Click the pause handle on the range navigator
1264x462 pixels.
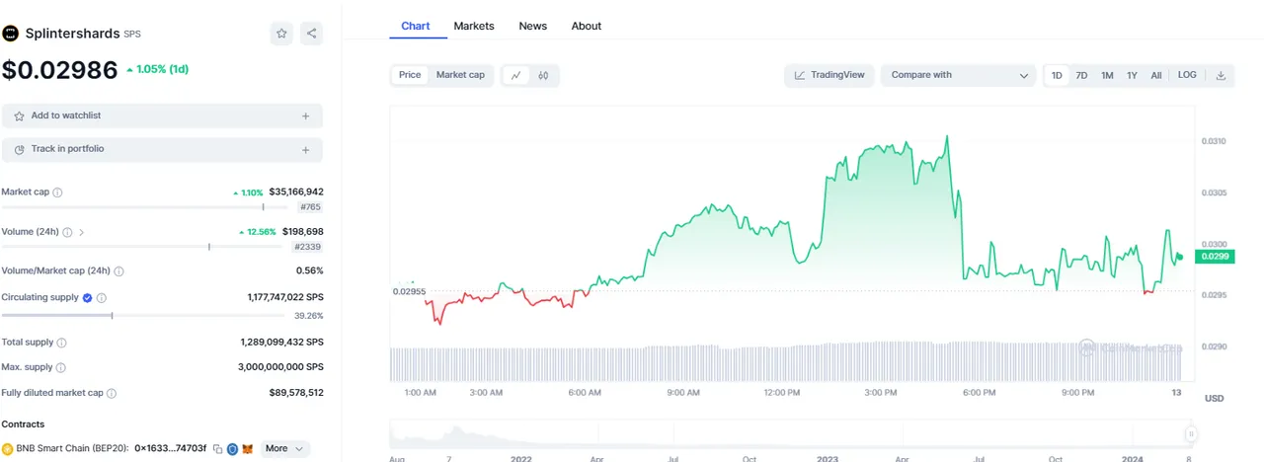click(x=1191, y=434)
